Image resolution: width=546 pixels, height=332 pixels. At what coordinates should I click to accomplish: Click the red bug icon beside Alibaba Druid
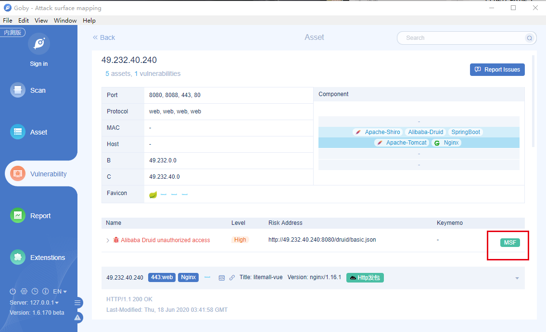coord(116,240)
